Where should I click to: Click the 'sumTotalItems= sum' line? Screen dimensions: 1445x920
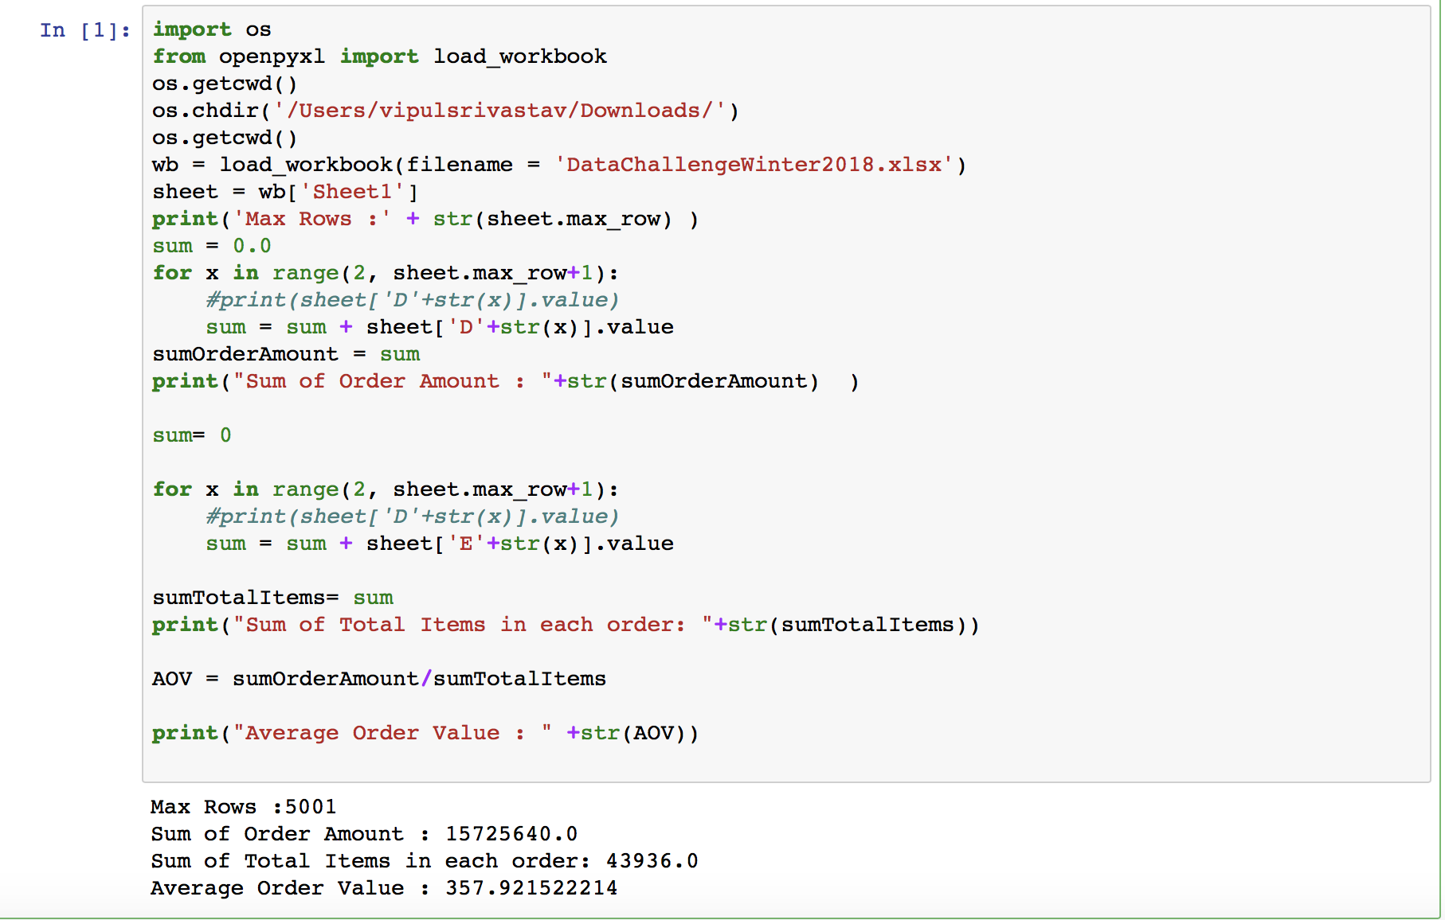click(x=273, y=598)
